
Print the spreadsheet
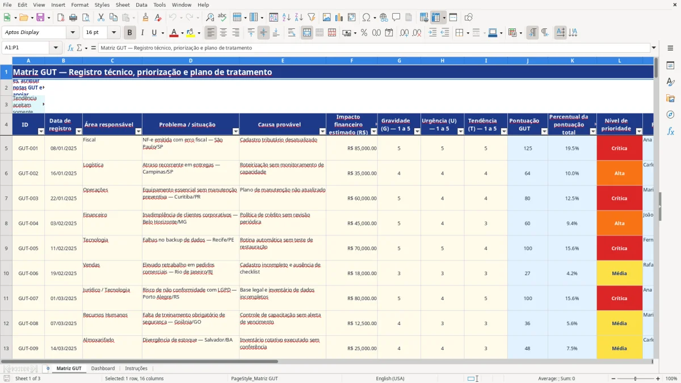(74, 18)
